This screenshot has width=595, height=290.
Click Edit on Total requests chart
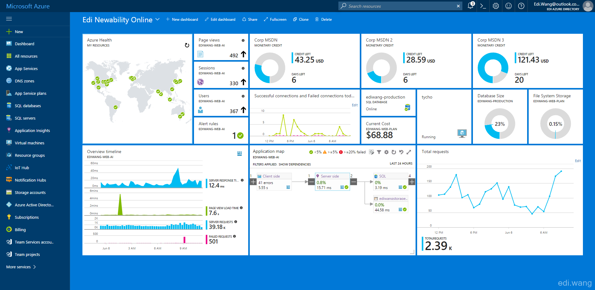(x=578, y=161)
